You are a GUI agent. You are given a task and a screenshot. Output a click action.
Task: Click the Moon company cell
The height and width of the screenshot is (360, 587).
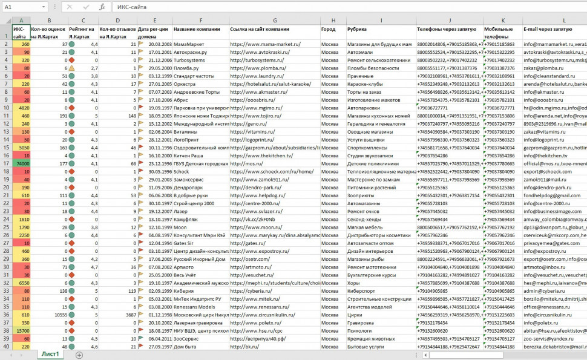[201, 227]
